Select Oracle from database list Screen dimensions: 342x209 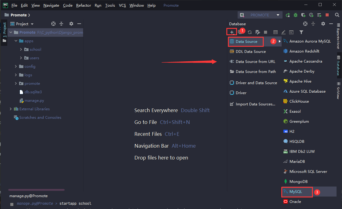click(309, 202)
